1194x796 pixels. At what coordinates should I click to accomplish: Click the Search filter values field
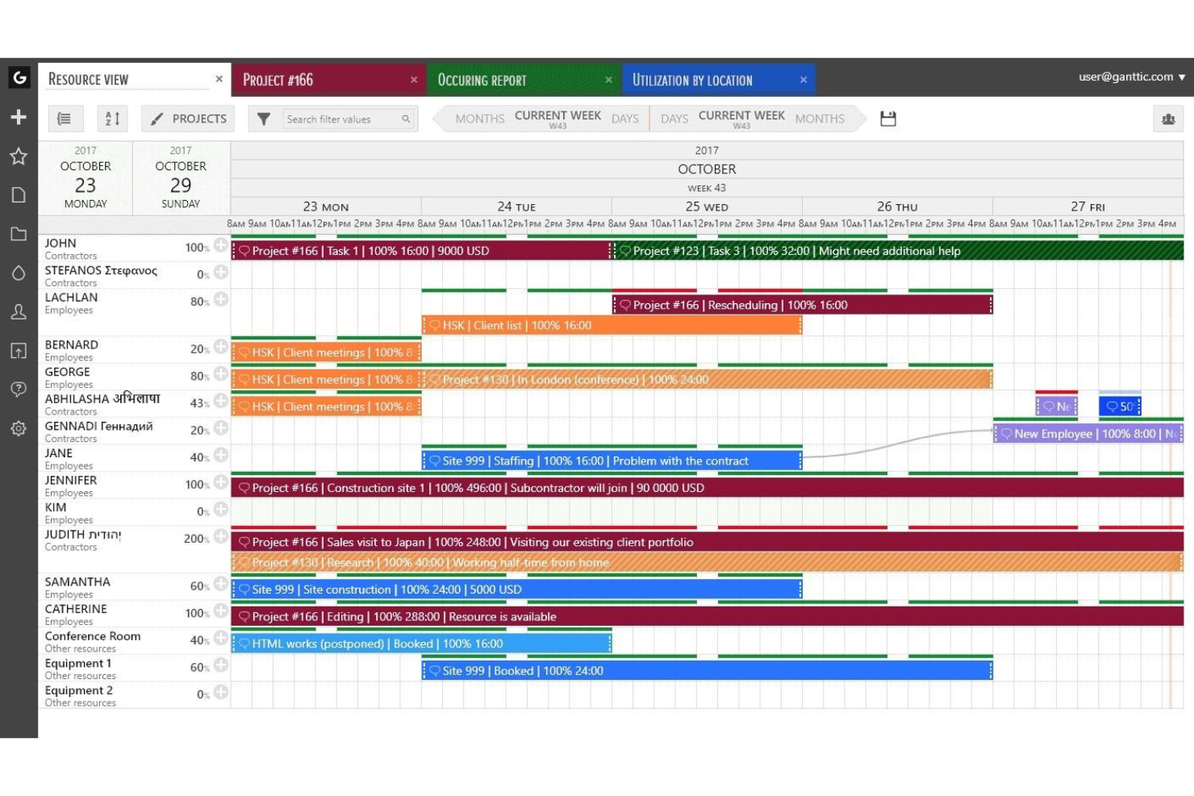pos(343,119)
